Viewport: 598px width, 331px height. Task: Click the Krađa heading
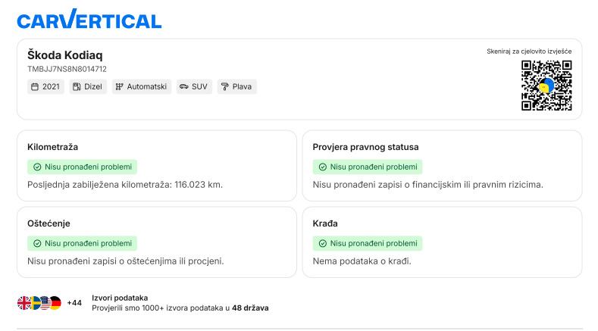pyautogui.click(x=325, y=223)
